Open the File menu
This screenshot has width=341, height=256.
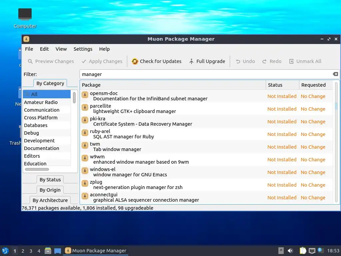29,49
